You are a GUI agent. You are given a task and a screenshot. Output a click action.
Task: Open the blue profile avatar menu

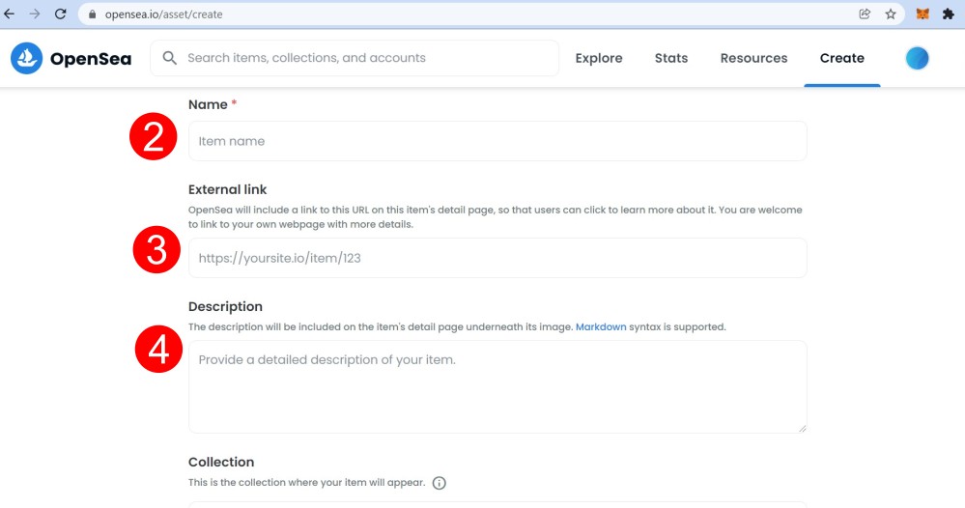pos(917,58)
